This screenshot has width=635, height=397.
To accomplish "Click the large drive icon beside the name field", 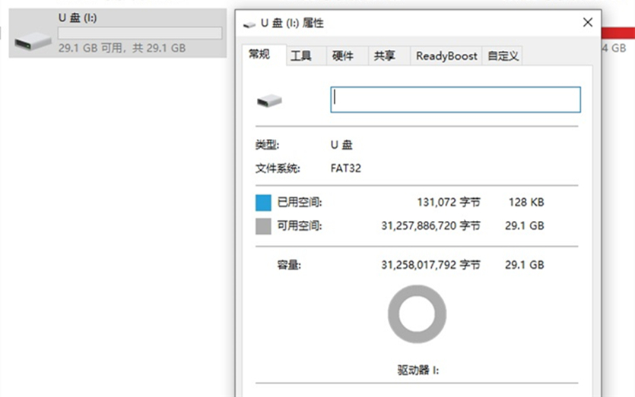I will [x=268, y=100].
